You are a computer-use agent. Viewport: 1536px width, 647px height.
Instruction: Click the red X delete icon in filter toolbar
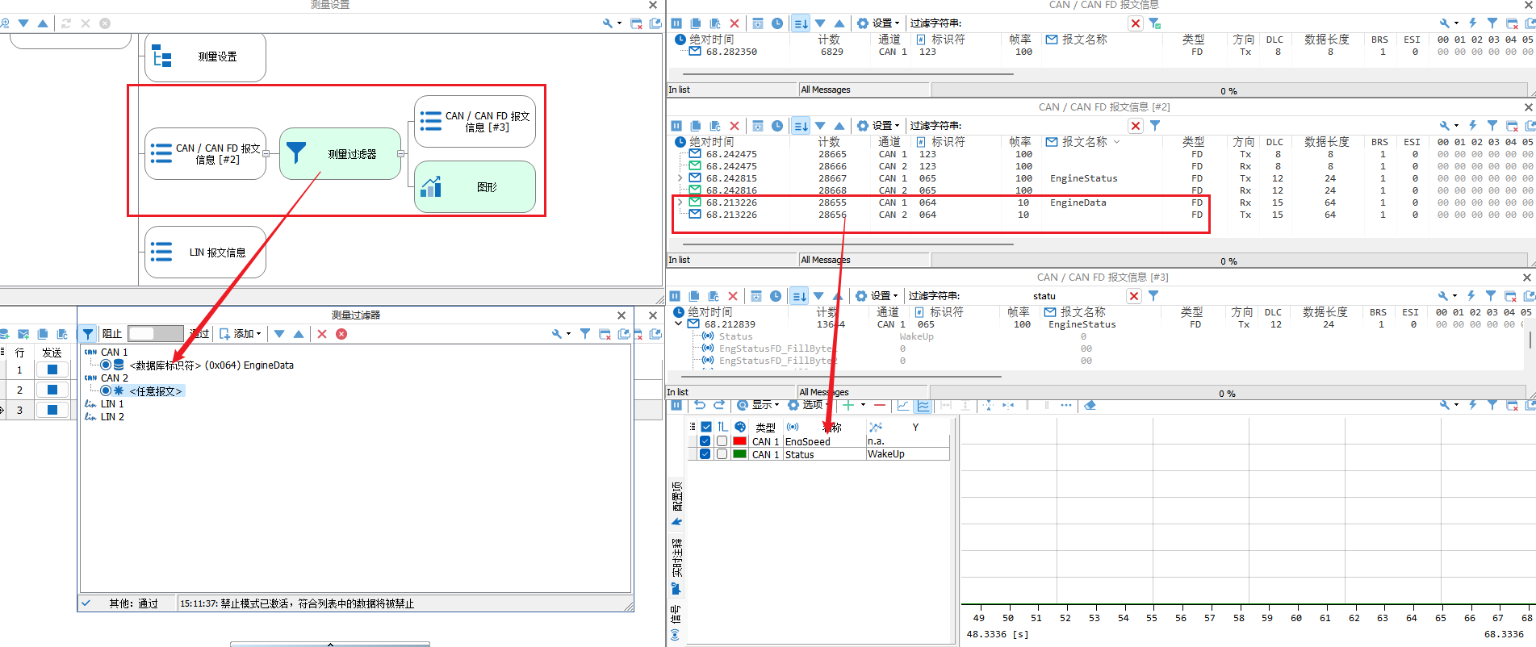coord(322,334)
